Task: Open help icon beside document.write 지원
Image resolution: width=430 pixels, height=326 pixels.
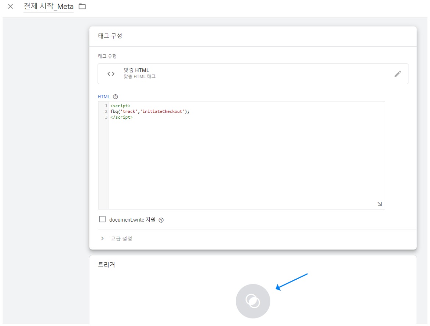Action: click(x=161, y=220)
